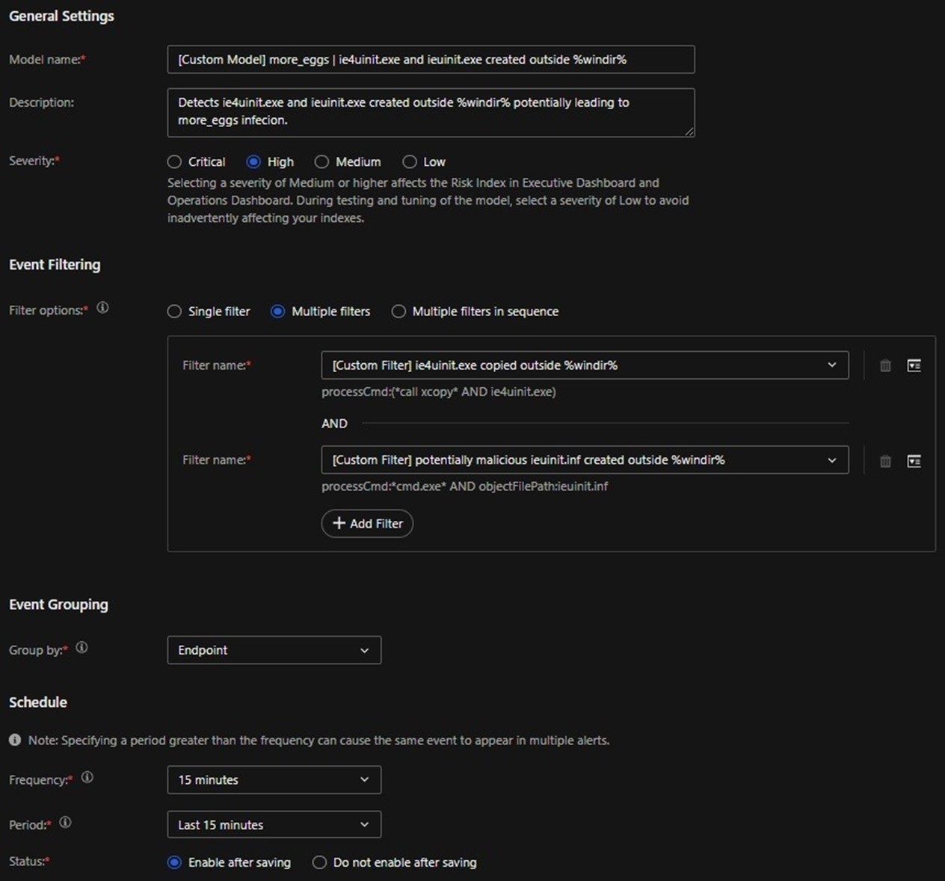Choose Multiple filters in sequence
This screenshot has width=945, height=881.
399,312
